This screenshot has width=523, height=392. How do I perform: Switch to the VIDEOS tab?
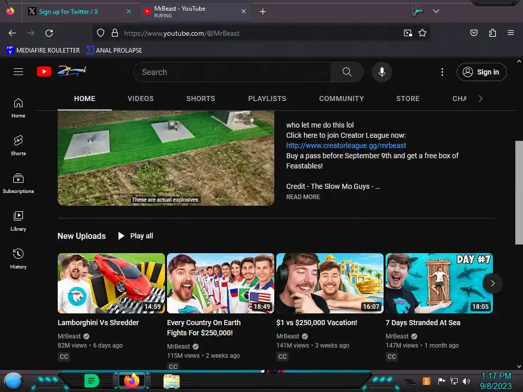click(x=140, y=99)
